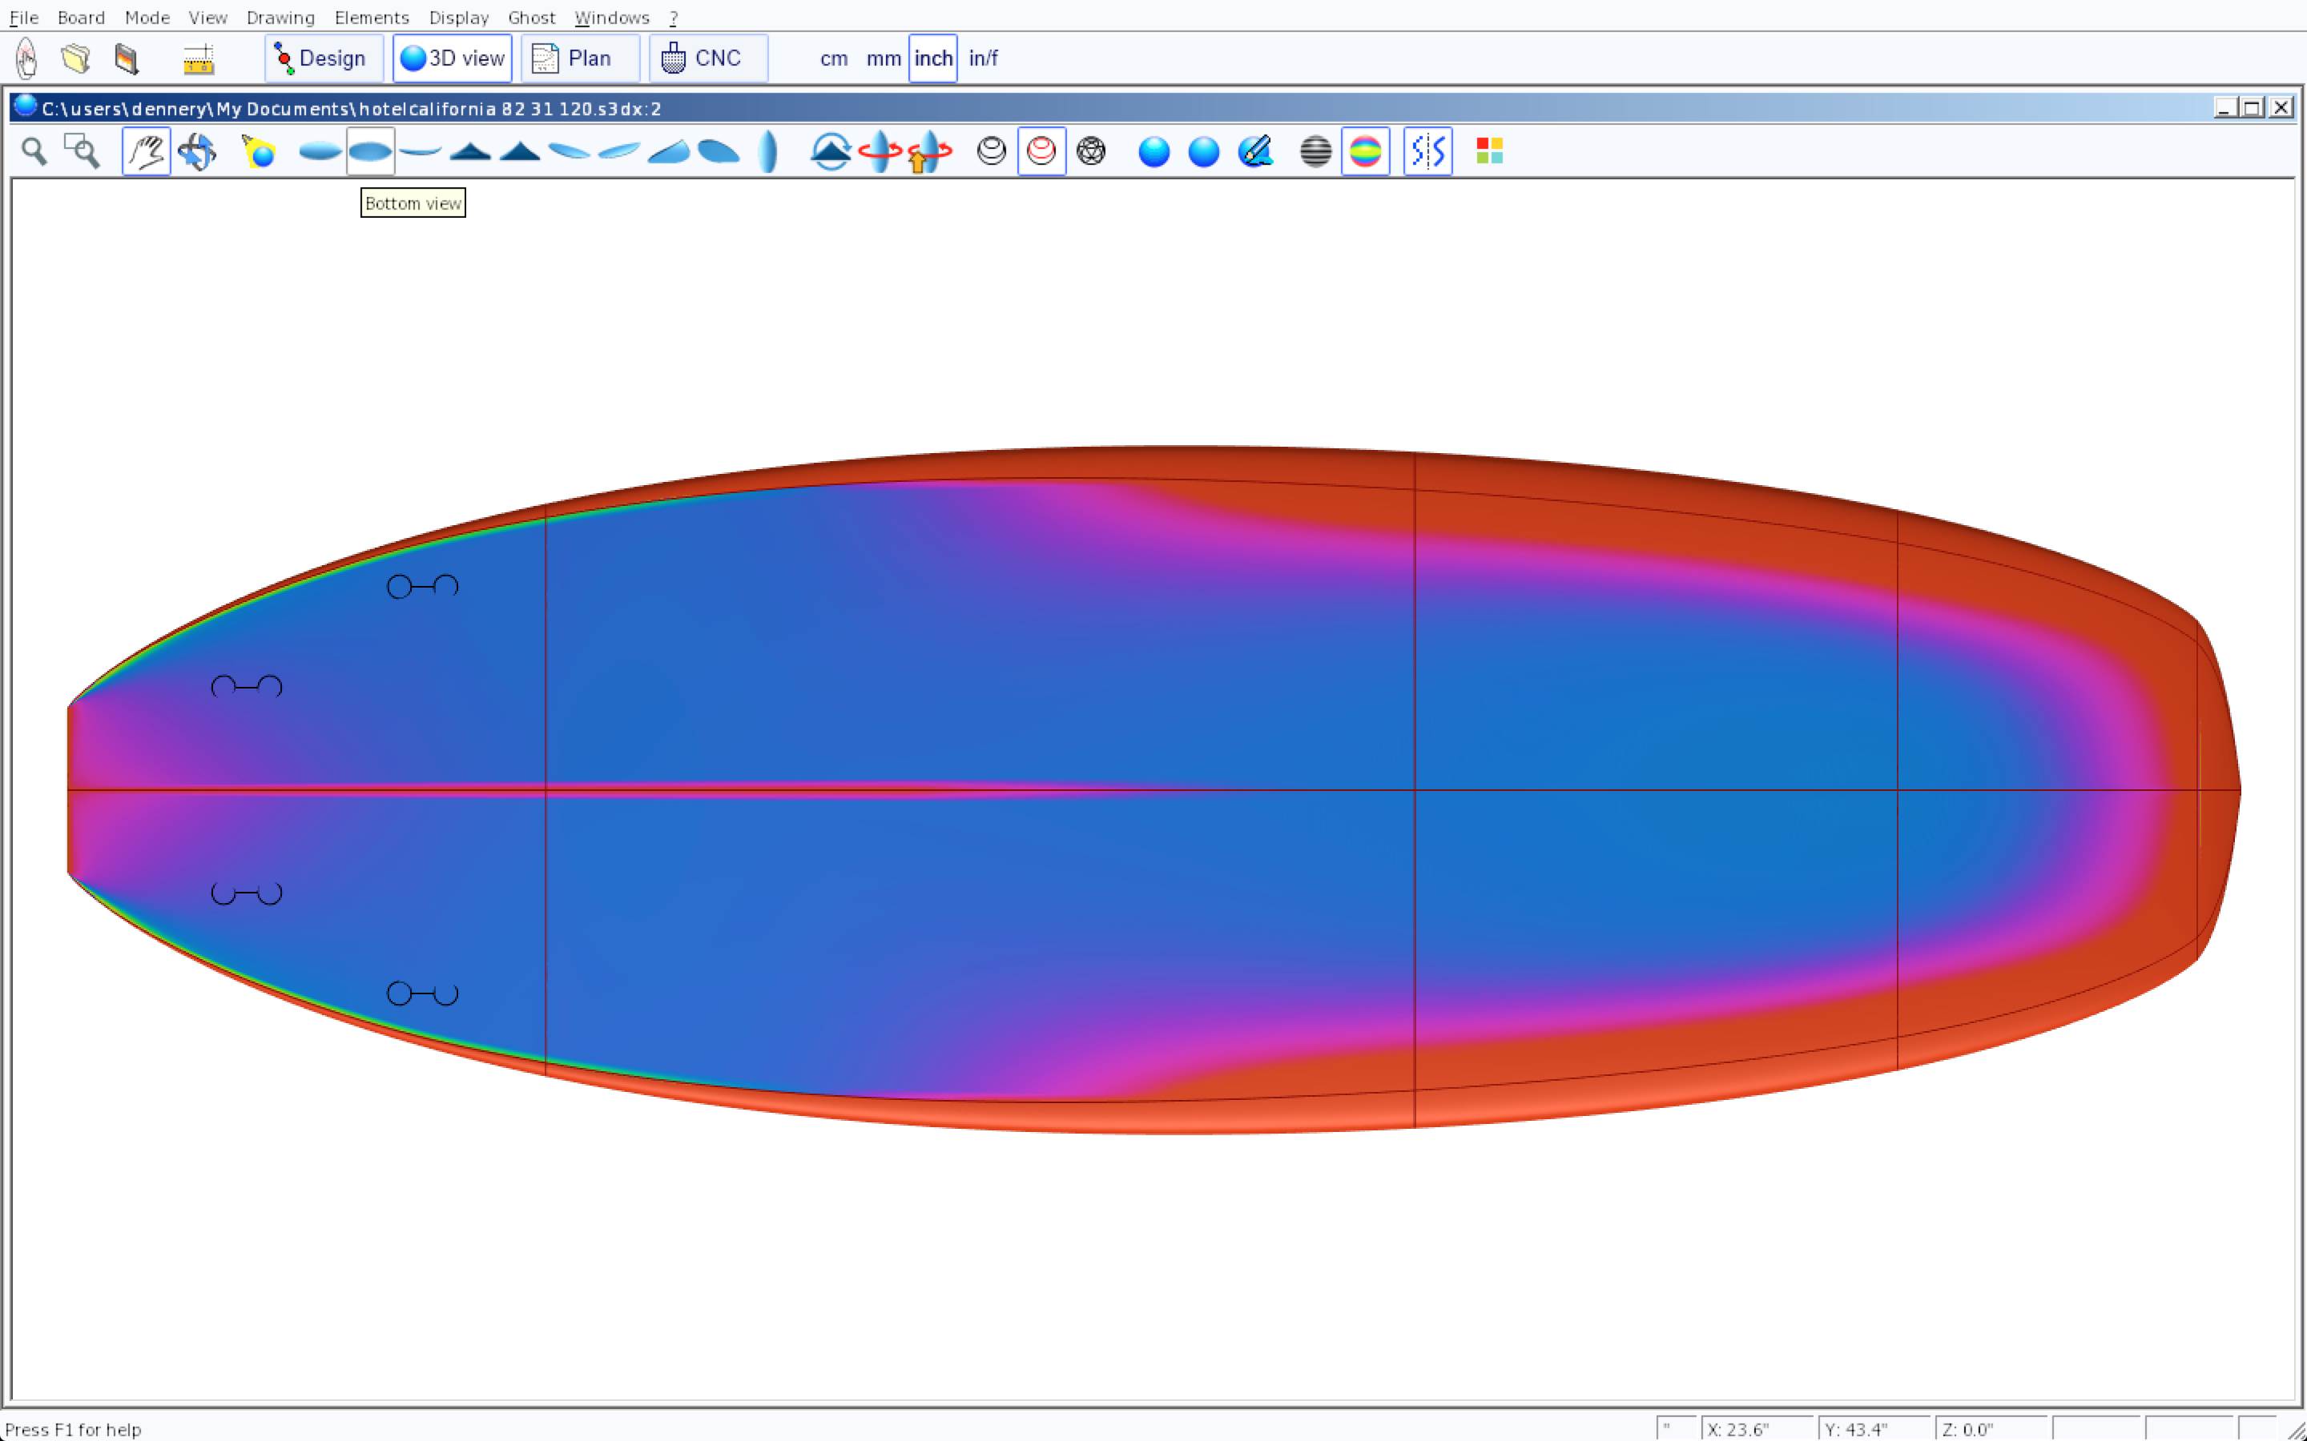Click the 3D rotate tool icon
Image resolution: width=2307 pixels, height=1441 pixels.
coord(197,151)
